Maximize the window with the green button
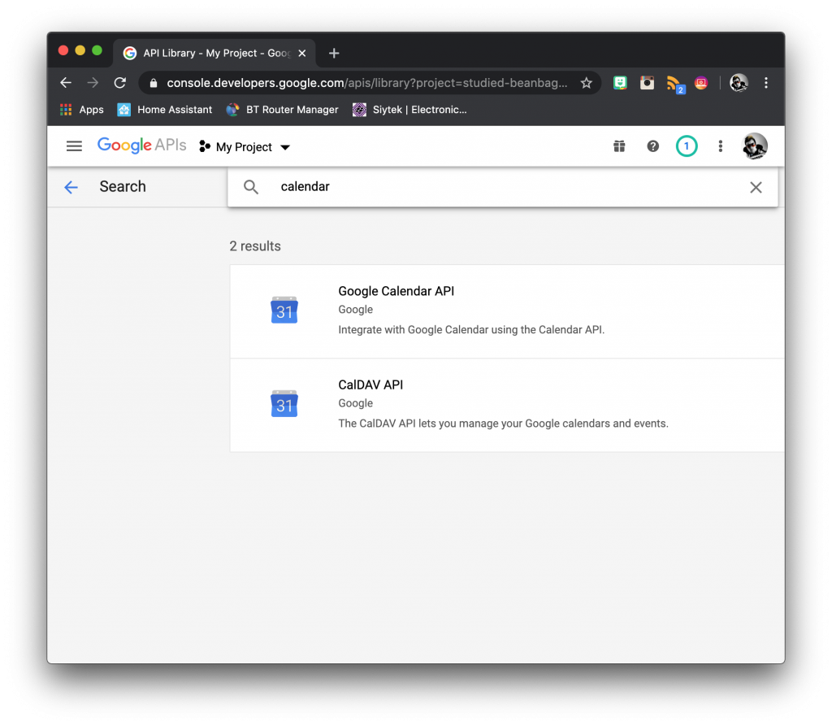Image resolution: width=832 pixels, height=726 pixels. pos(97,50)
